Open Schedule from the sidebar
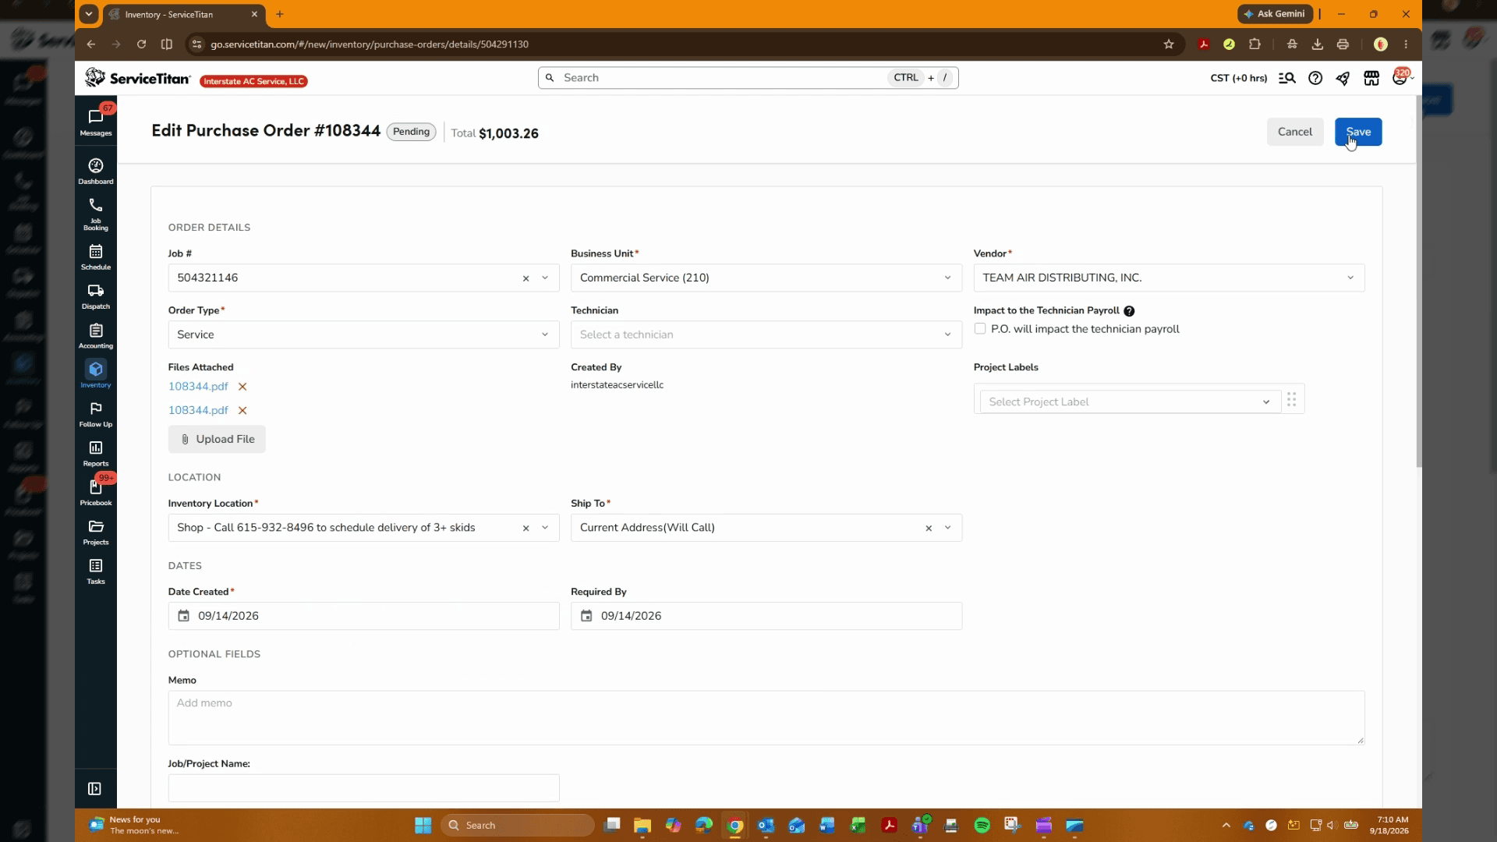 click(x=96, y=256)
